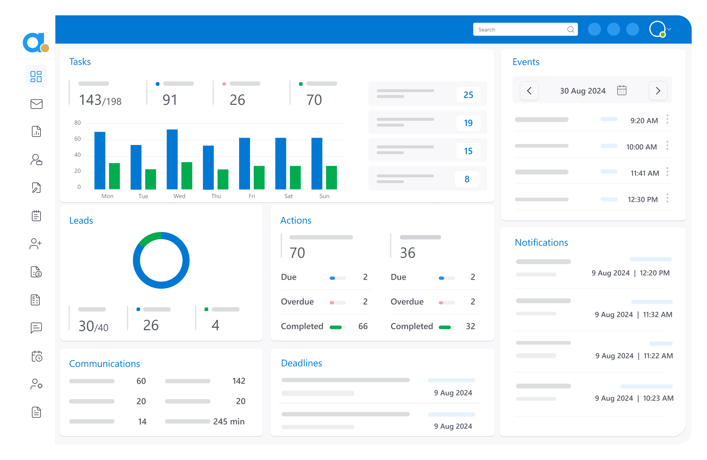707x460 pixels.
Task: Click the chat message bubble sidebar icon
Action: [x=36, y=328]
